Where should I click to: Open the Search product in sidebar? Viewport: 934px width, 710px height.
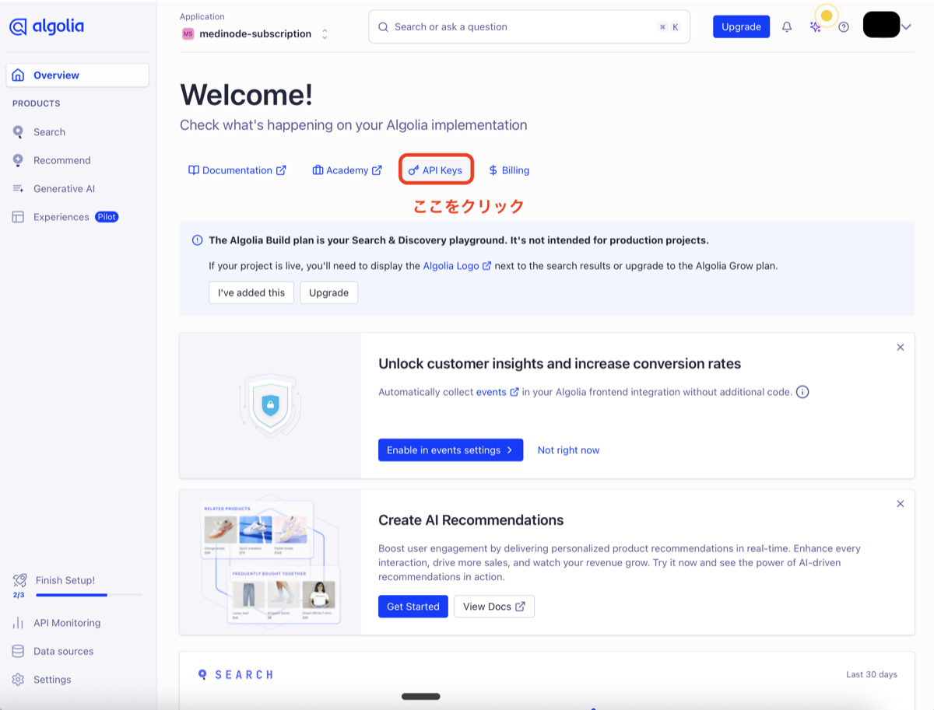(49, 132)
